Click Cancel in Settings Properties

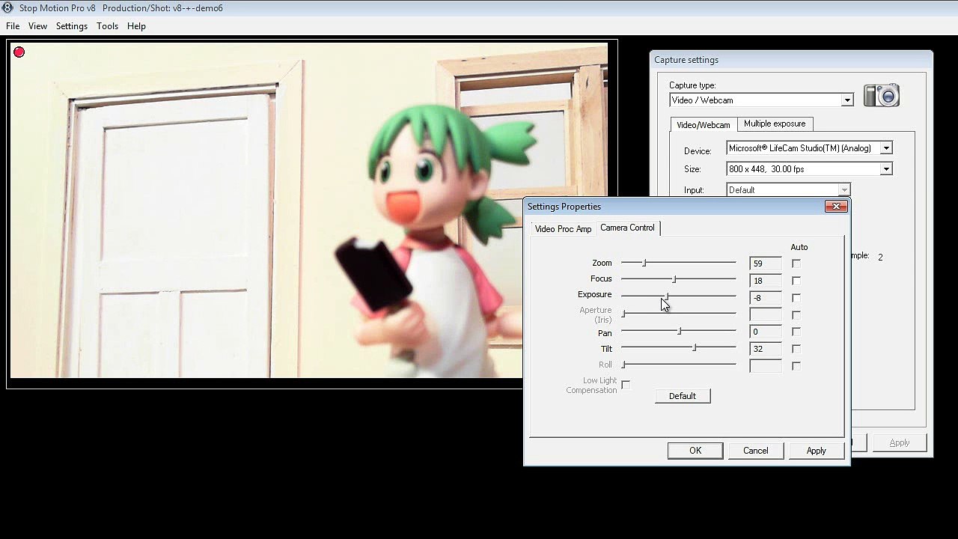(x=756, y=451)
